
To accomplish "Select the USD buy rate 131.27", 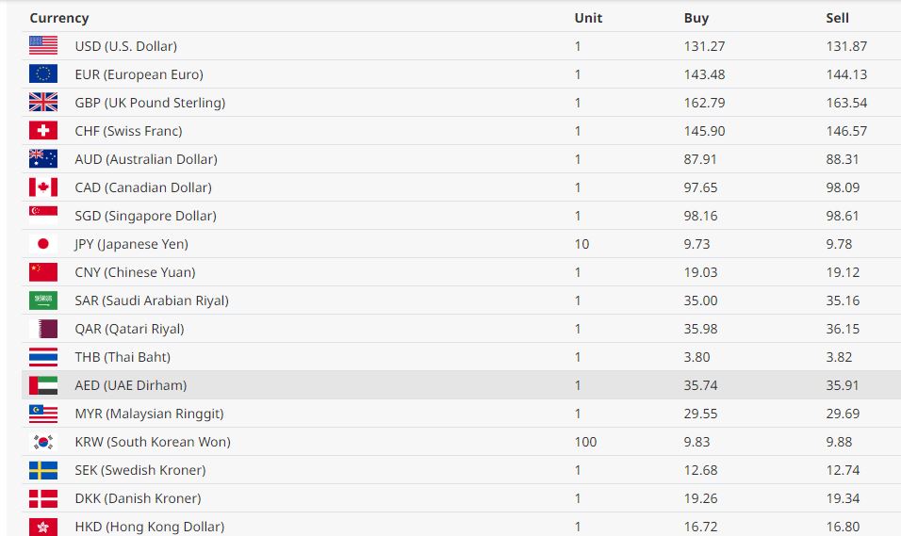I will pos(704,46).
